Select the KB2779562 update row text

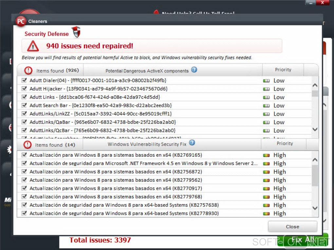click(116, 180)
